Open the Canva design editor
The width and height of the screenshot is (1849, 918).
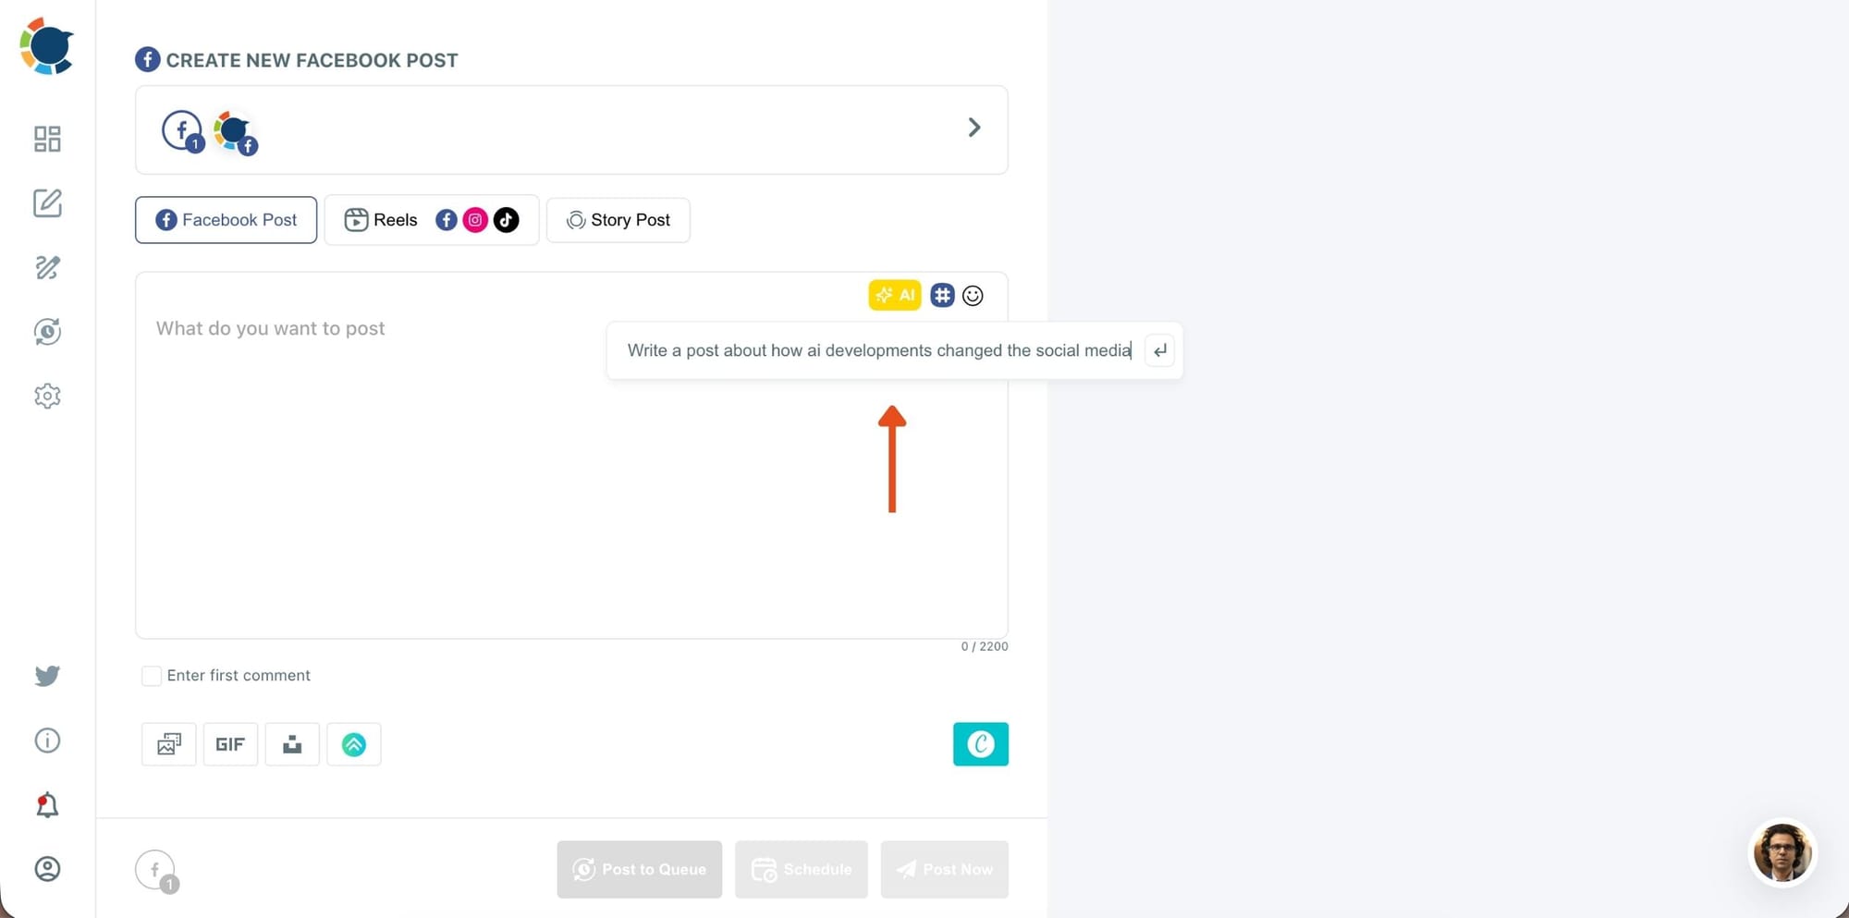point(981,744)
